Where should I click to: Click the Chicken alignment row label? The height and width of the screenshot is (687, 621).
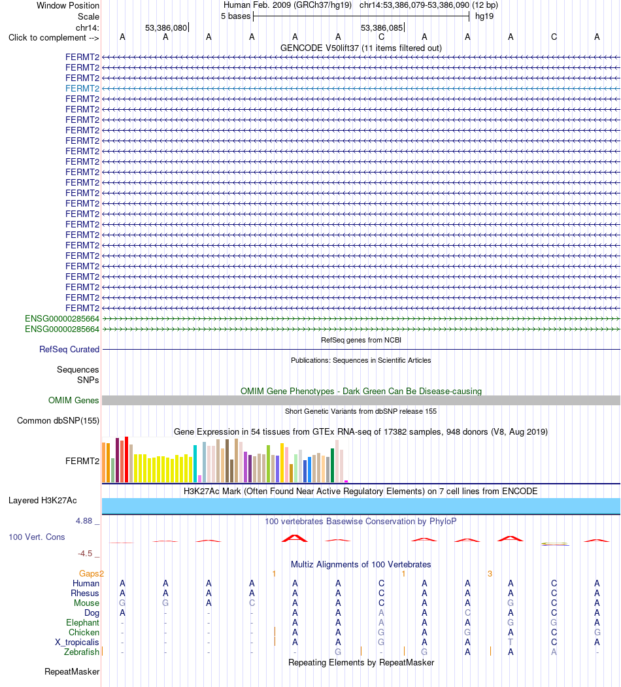(x=84, y=632)
